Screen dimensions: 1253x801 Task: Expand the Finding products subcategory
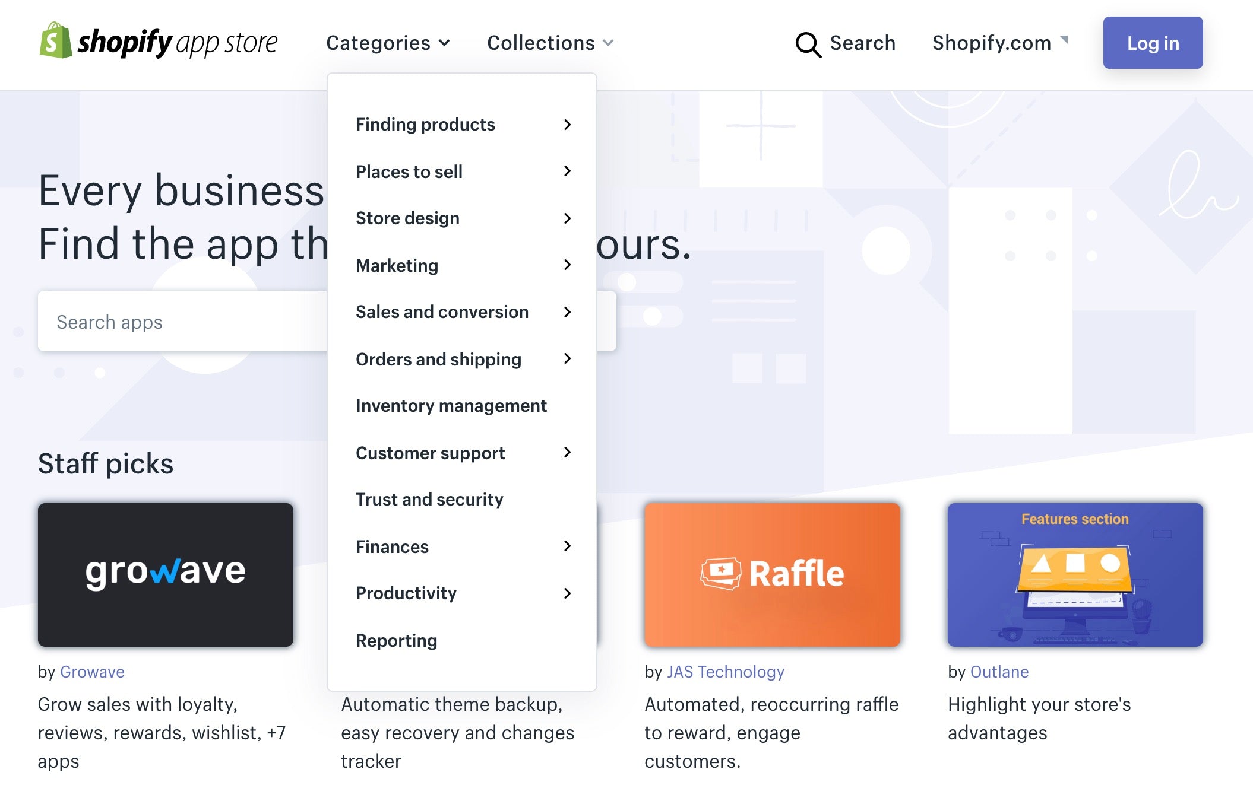[566, 123]
